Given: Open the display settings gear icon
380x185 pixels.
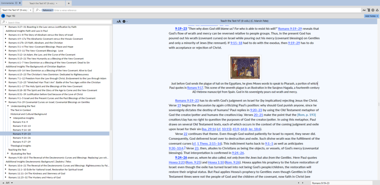Looking at the screenshot, I should click(x=124, y=21).
